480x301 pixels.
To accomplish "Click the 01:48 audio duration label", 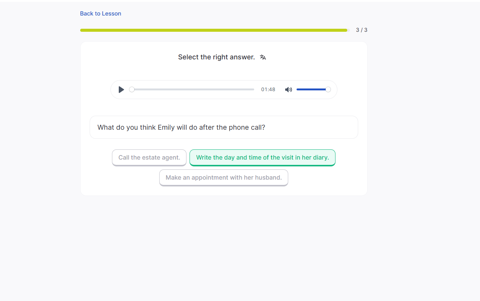I will point(268,90).
